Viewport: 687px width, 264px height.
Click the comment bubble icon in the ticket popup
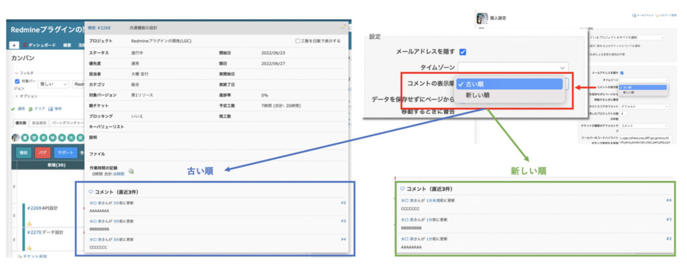[91, 192]
